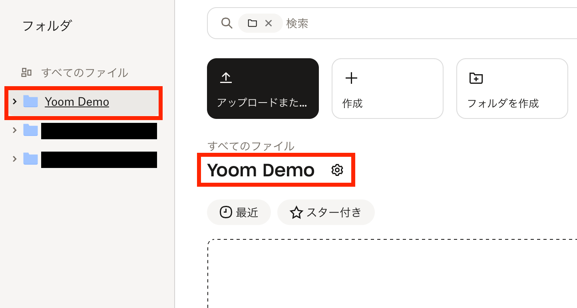The image size is (577, 308).
Task: Open settings gear beside Yoom Demo title
Action: (x=337, y=170)
